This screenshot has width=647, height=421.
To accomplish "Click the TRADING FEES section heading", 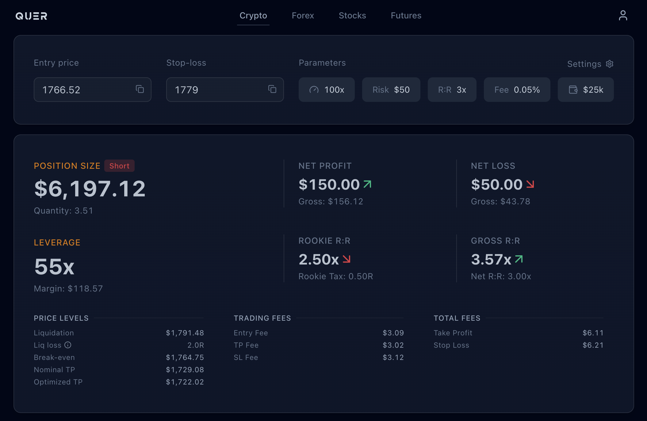I will point(262,318).
